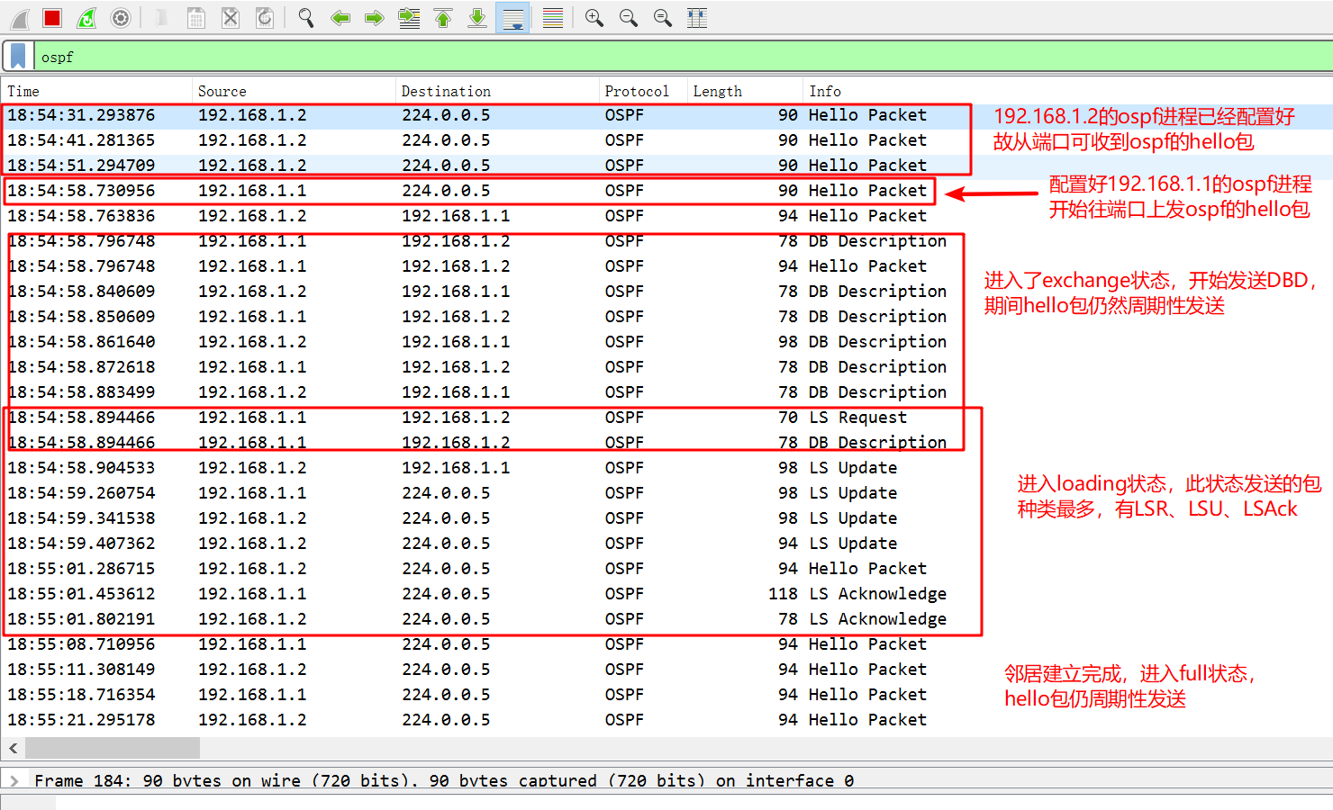Select packet at 18:54:51.294709
Screen dimensions: 1333x810
point(666,166)
